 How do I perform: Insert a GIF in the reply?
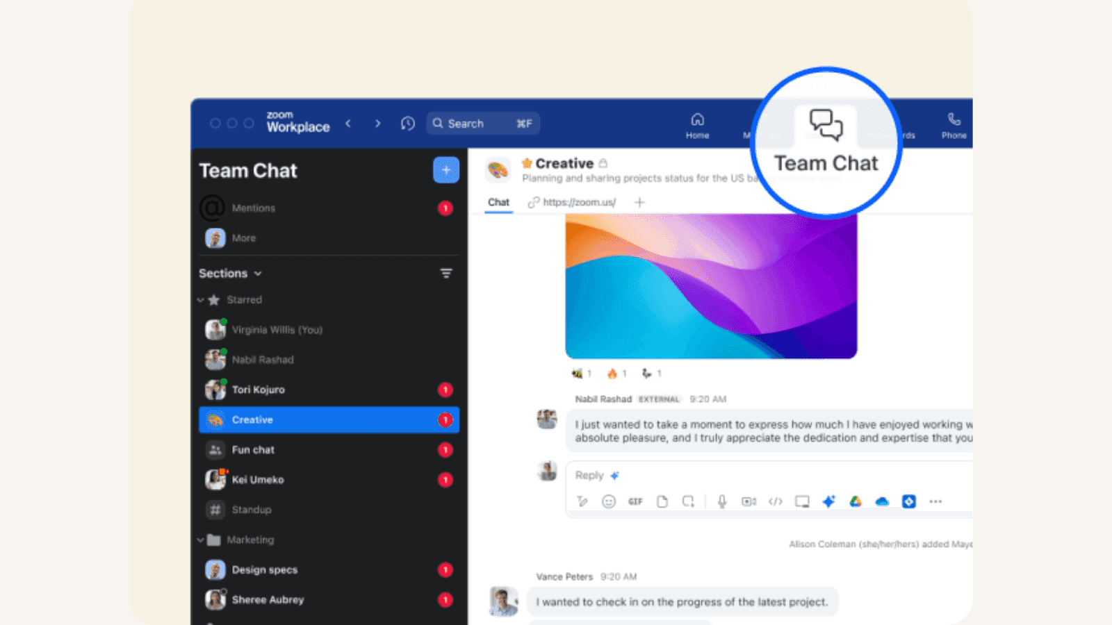[635, 501]
